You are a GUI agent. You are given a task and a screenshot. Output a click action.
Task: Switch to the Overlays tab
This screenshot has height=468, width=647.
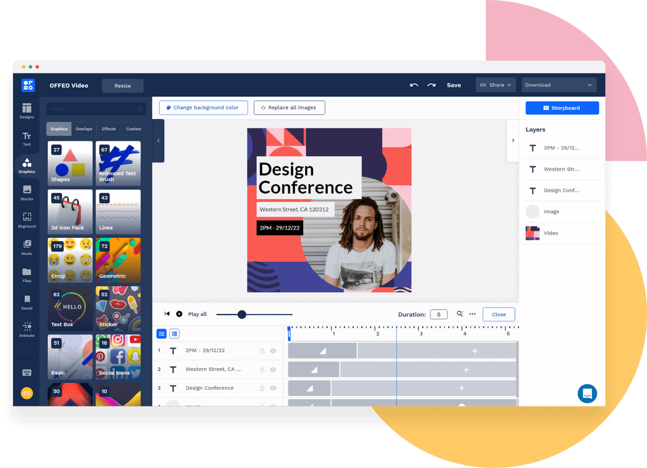(84, 129)
